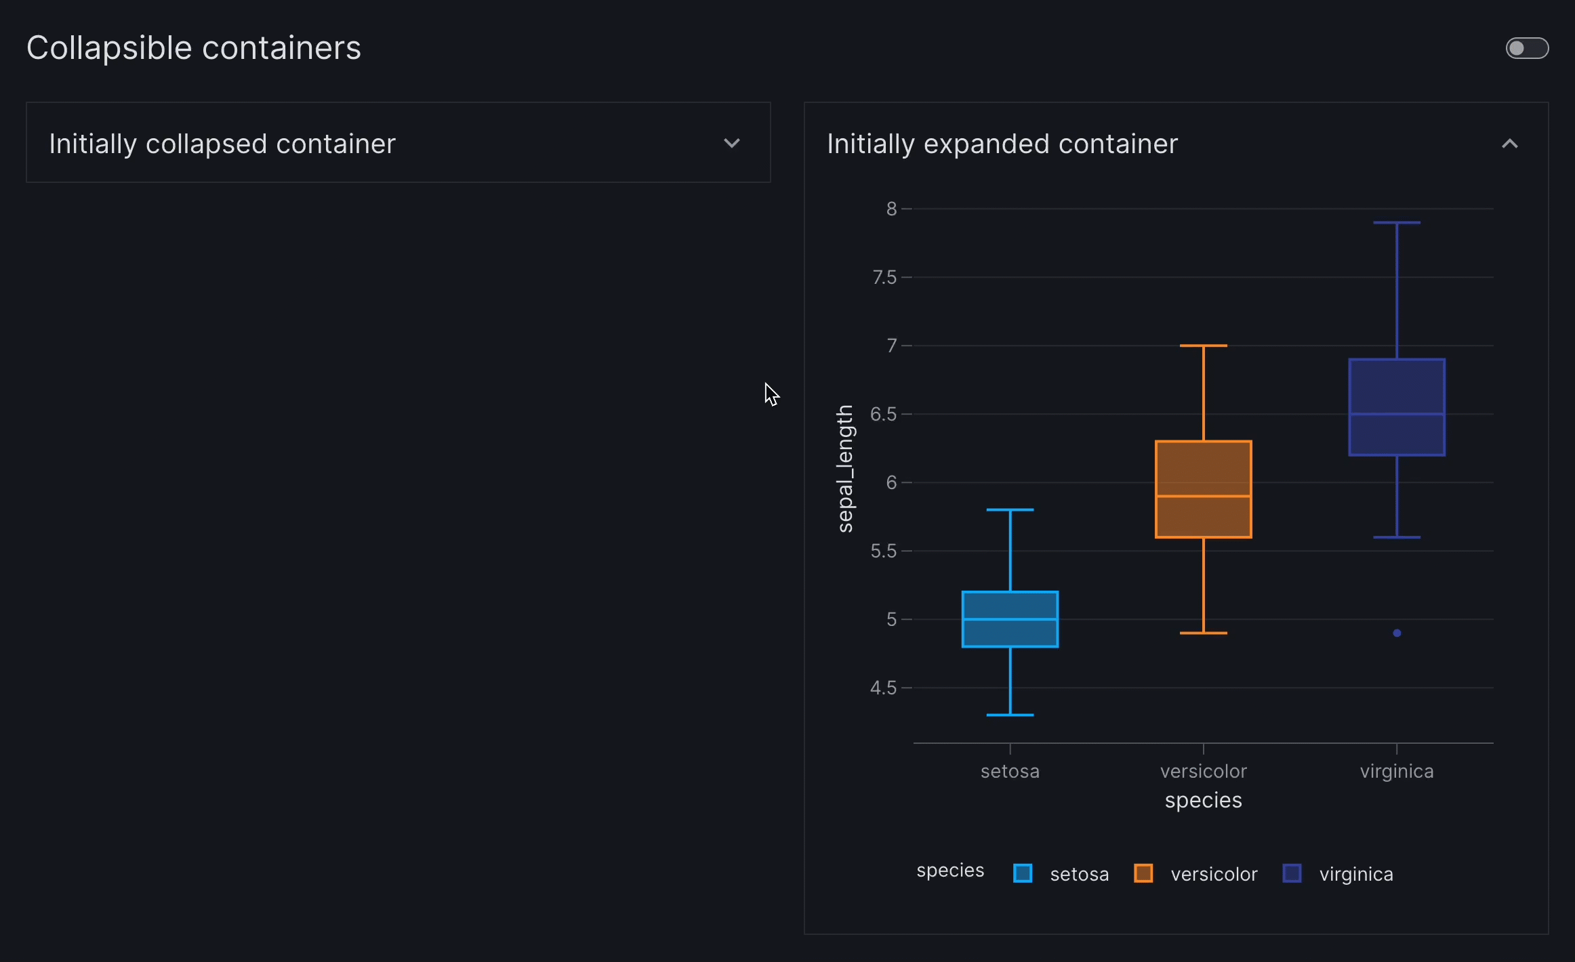This screenshot has height=962, width=1575.
Task: Hide versicolor trace via legend label
Action: [x=1214, y=874]
